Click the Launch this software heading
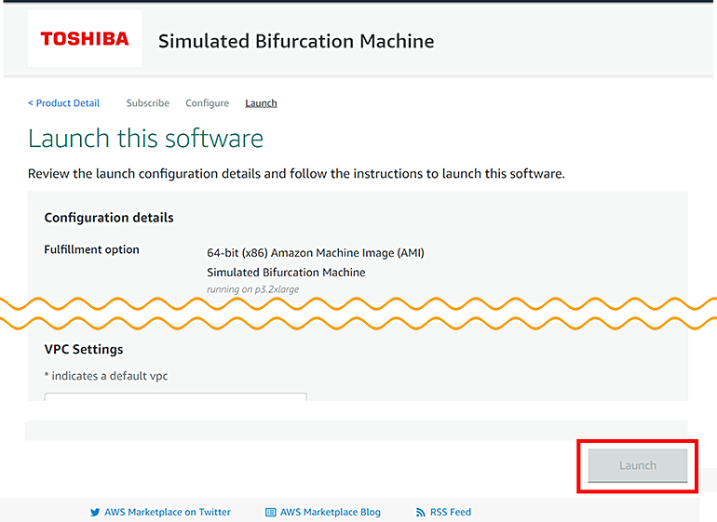The image size is (717, 522). pyautogui.click(x=145, y=139)
